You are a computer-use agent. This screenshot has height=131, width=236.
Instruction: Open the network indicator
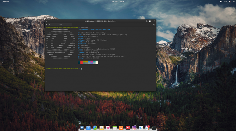coord(226,2)
